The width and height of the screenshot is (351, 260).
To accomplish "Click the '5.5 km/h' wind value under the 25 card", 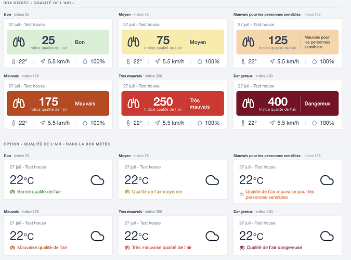I will [x=59, y=61].
